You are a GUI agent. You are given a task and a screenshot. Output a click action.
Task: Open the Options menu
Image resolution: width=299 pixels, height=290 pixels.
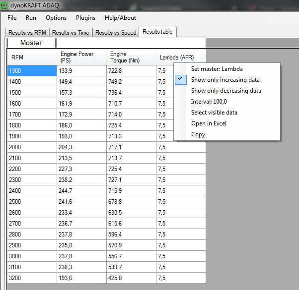pos(56,18)
